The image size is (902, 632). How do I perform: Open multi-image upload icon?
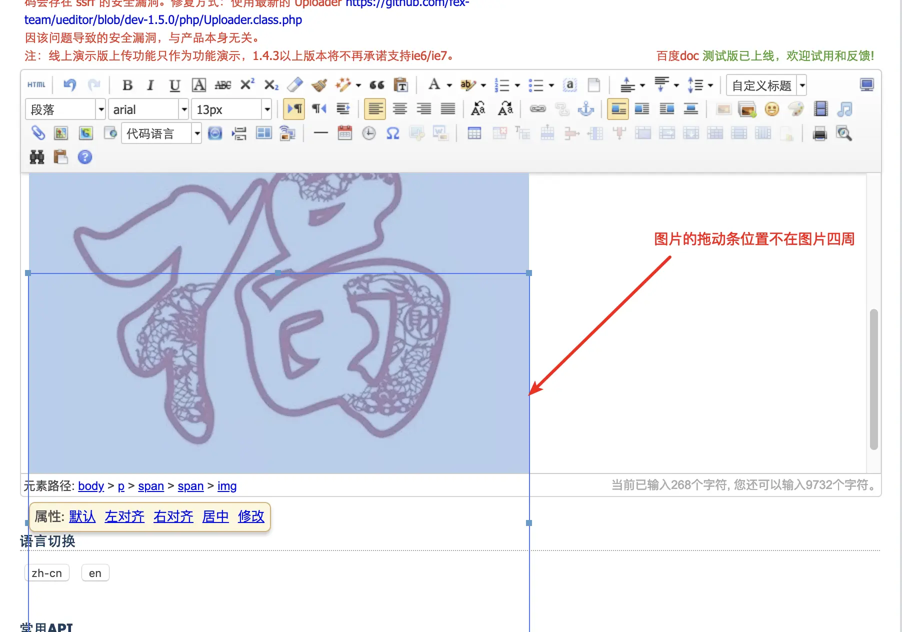pyautogui.click(x=747, y=109)
